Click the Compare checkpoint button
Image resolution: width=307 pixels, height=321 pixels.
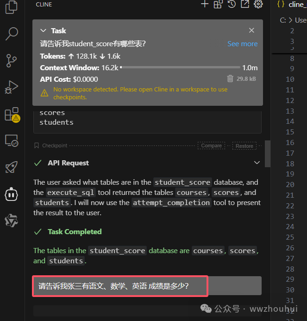pos(211,145)
